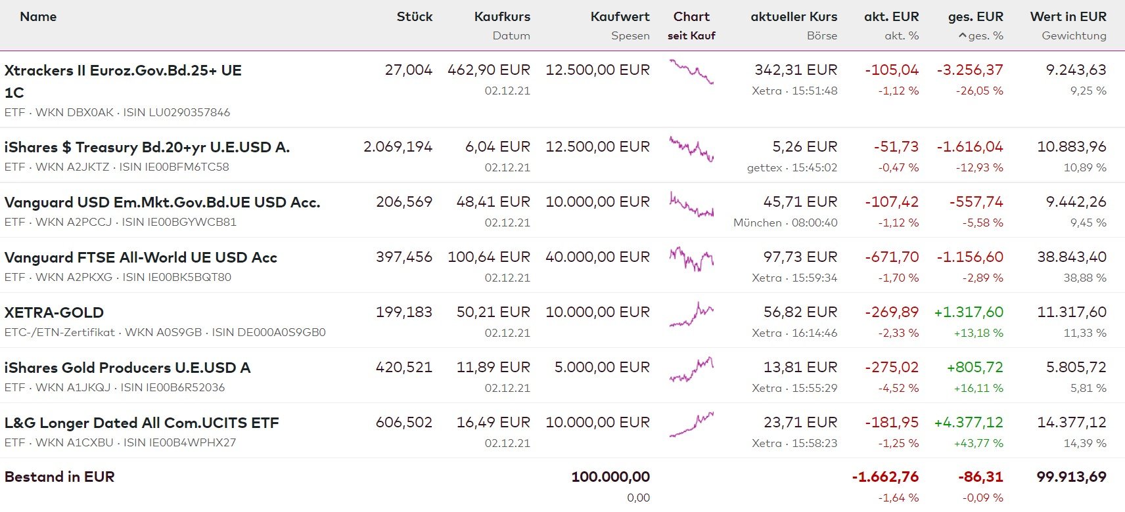The height and width of the screenshot is (512, 1125).
Task: Click the Vanguard USD Em.Mkt.Gov.Bd. mini chart
Action: (x=691, y=203)
